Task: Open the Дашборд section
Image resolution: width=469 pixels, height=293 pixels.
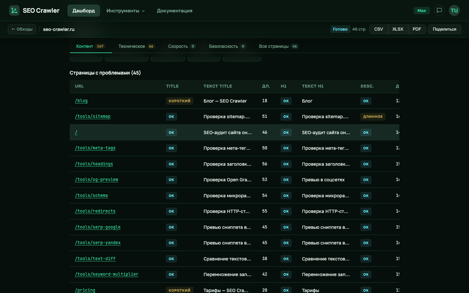Action: pos(84,11)
